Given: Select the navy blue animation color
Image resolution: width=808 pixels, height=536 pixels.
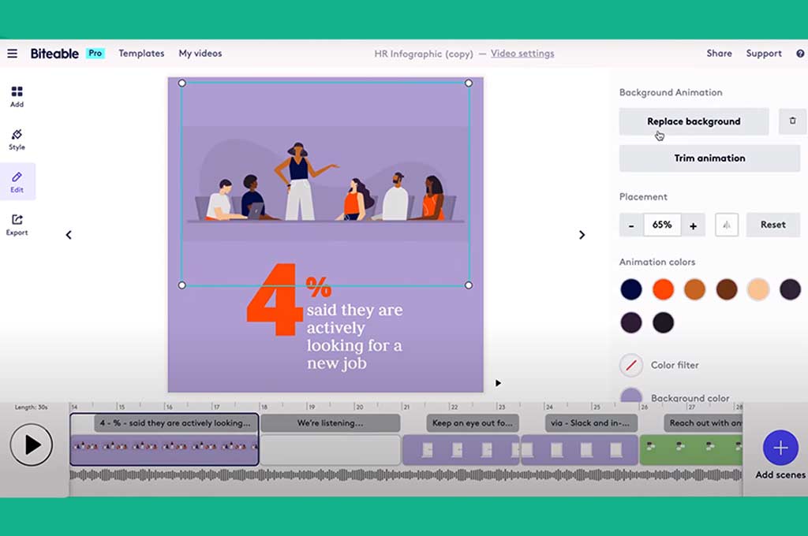Looking at the screenshot, I should tap(631, 289).
